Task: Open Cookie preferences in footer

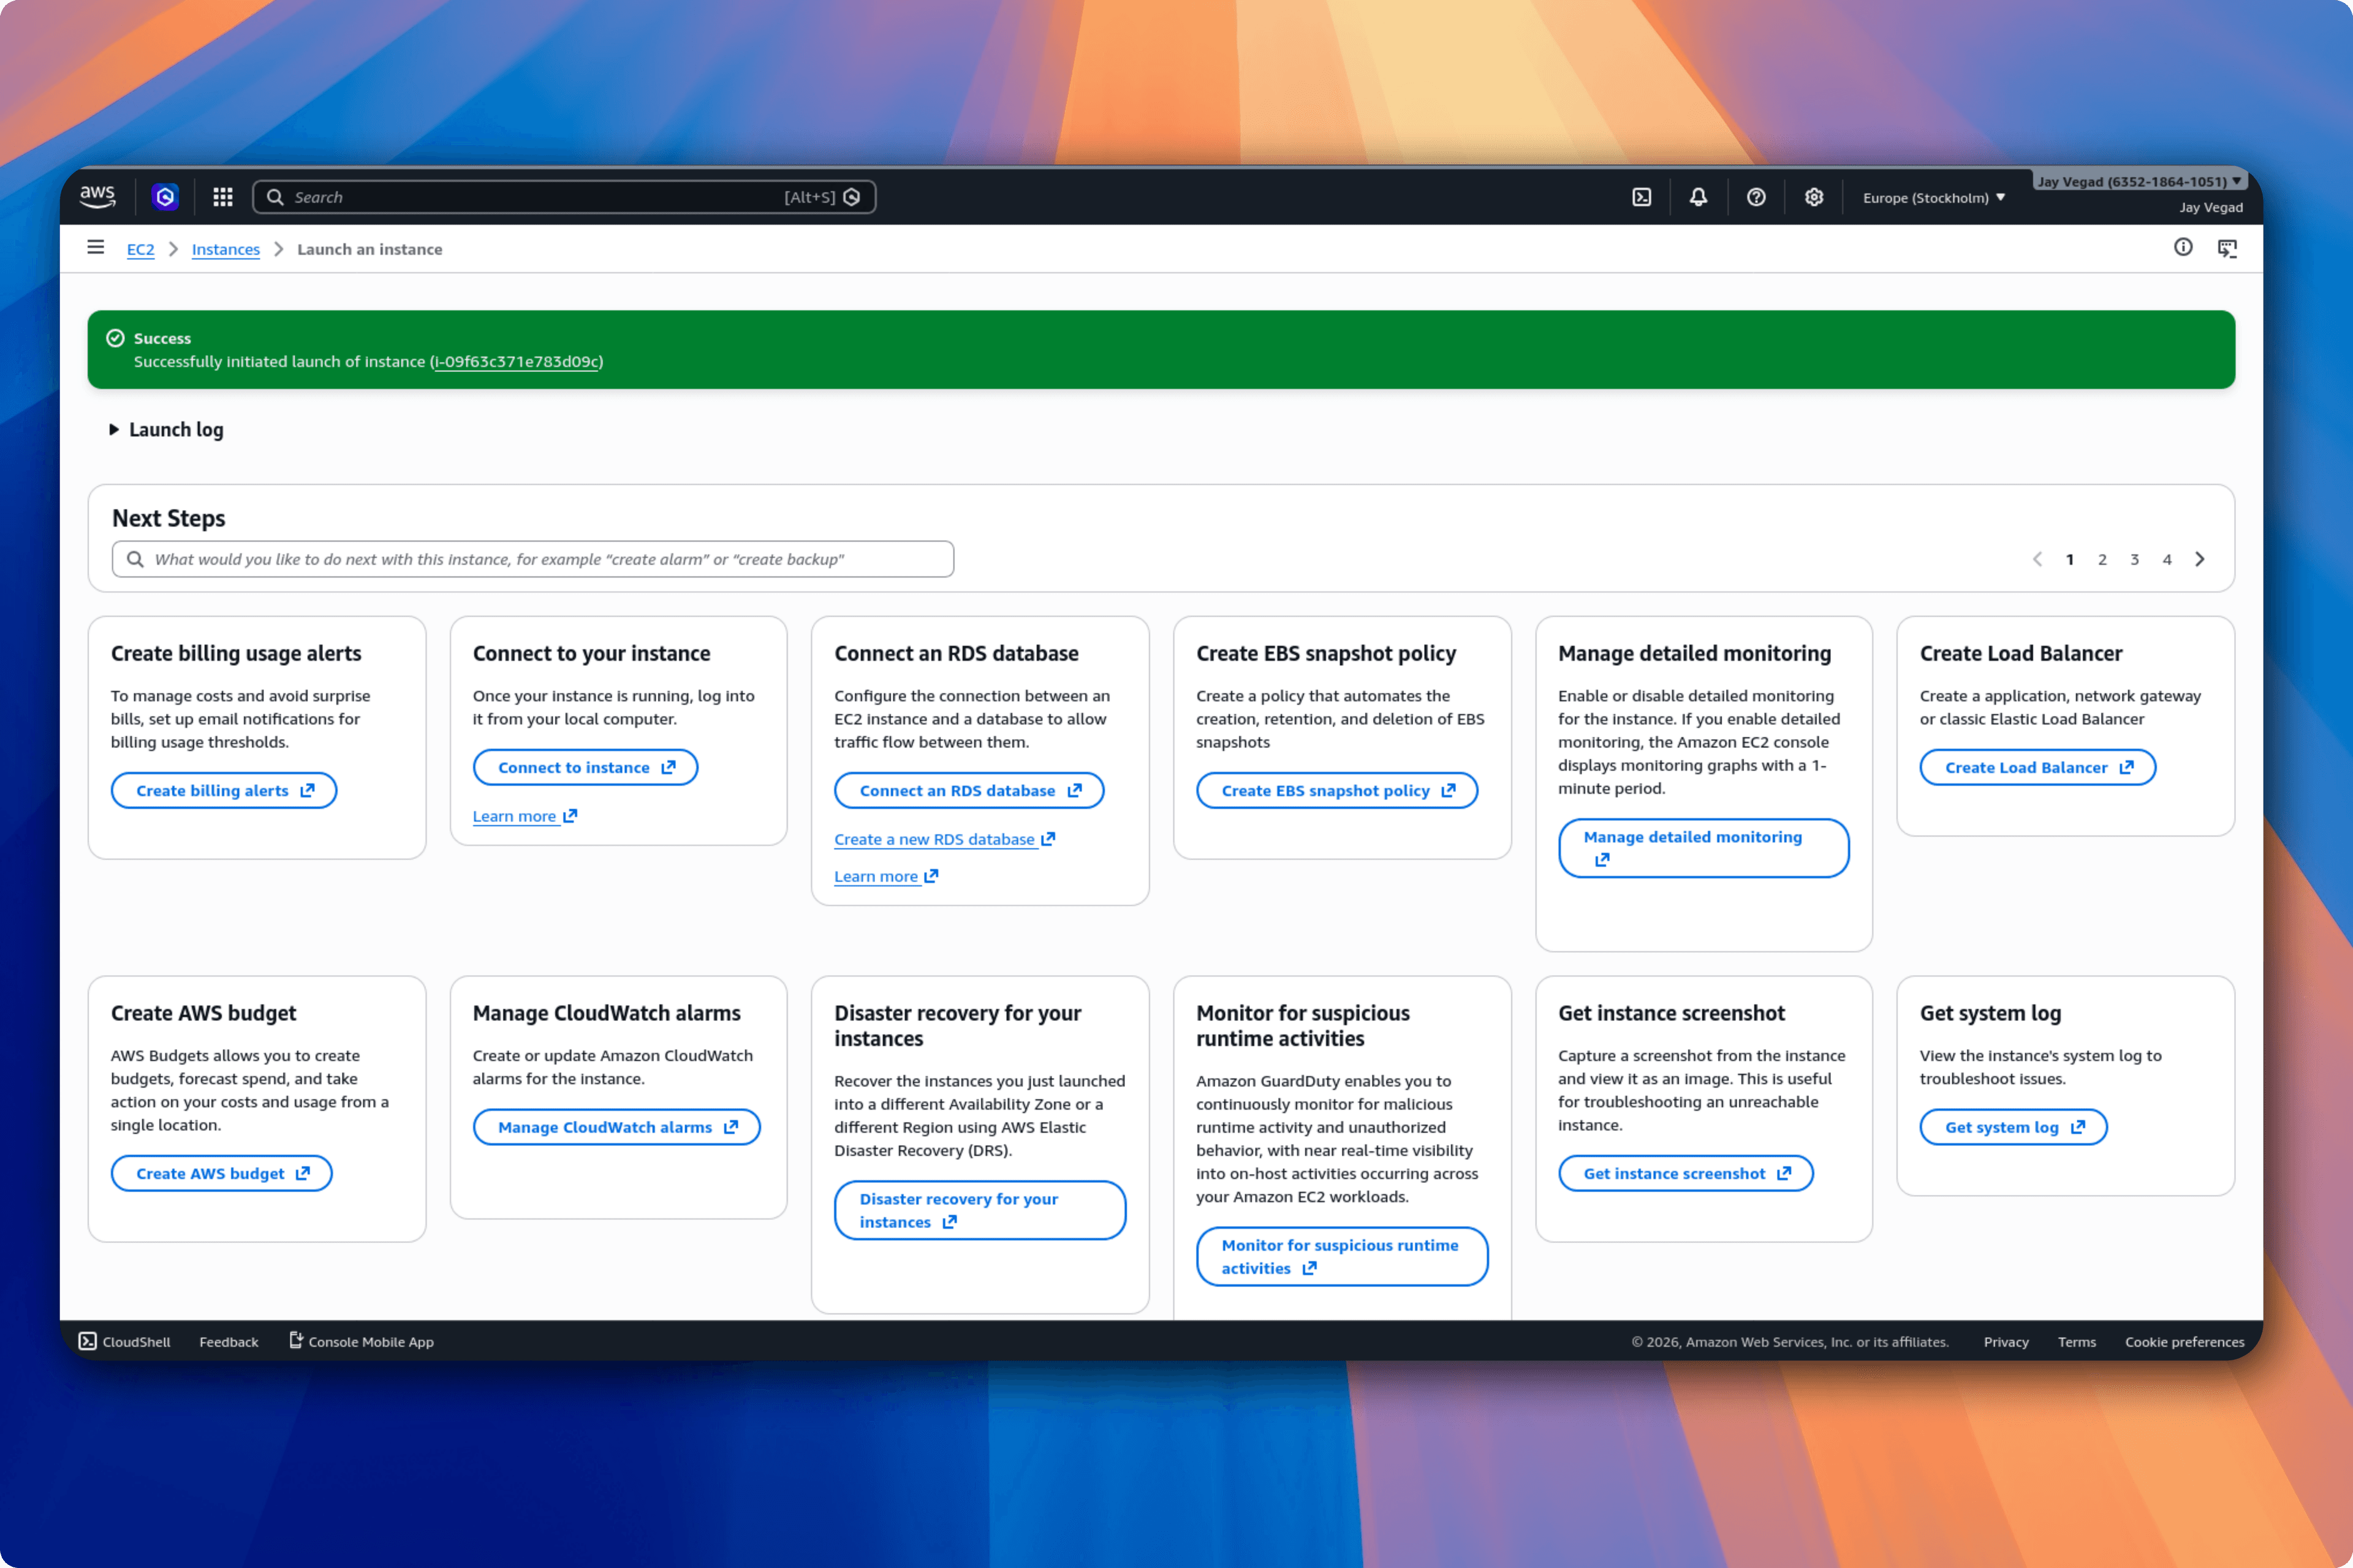Action: pyautogui.click(x=2185, y=1342)
